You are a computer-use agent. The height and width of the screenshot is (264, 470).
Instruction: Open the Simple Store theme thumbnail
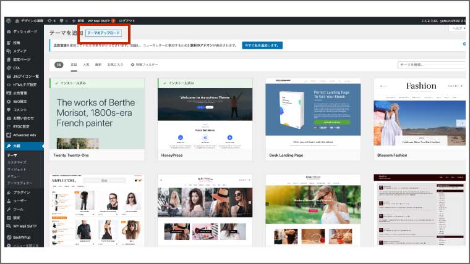[97, 210]
